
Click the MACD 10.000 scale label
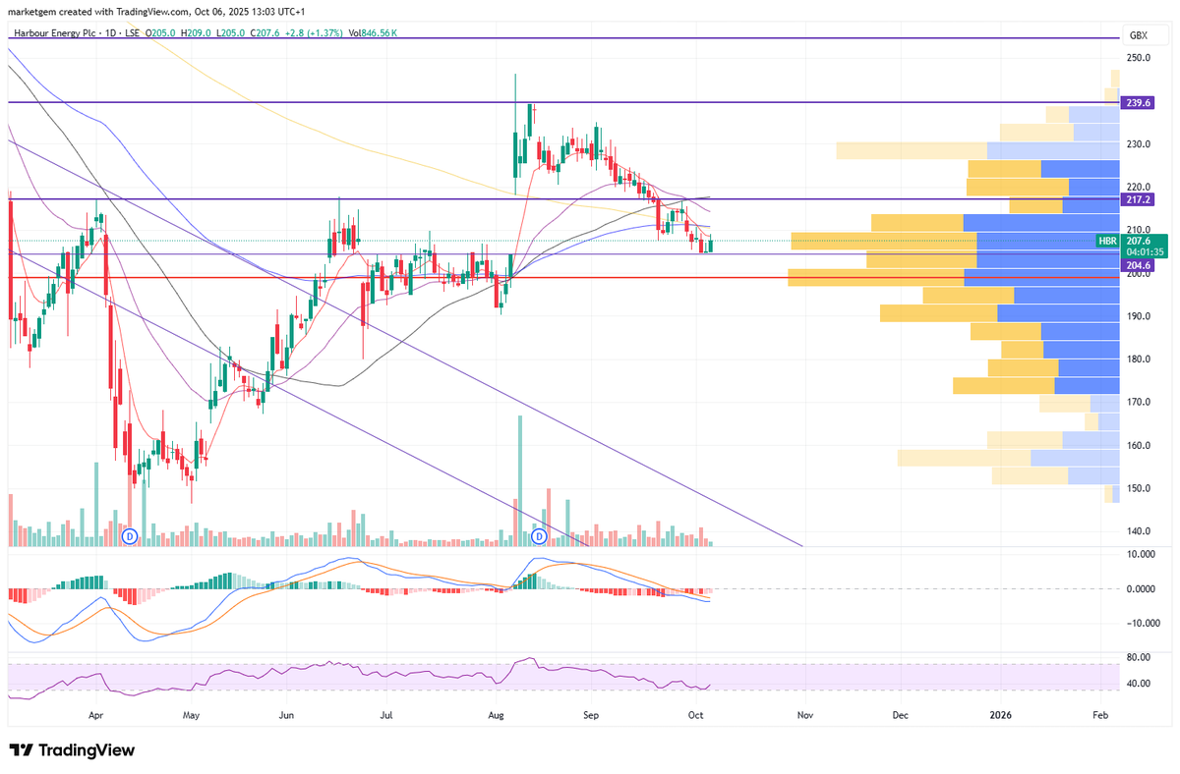pyautogui.click(x=1141, y=555)
